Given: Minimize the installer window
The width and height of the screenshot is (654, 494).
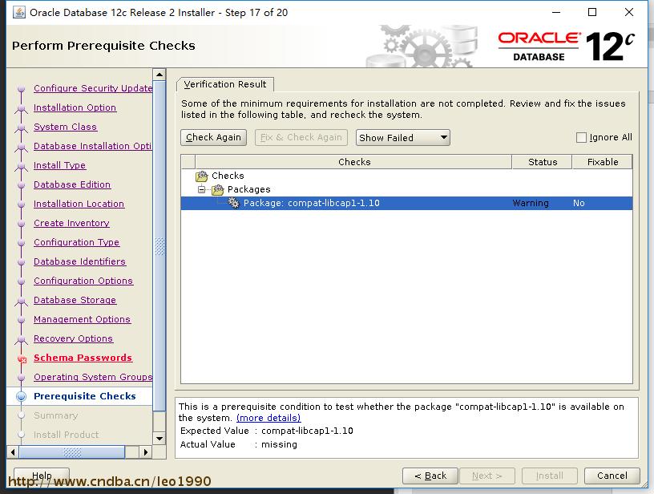Looking at the screenshot, I should tap(556, 12).
